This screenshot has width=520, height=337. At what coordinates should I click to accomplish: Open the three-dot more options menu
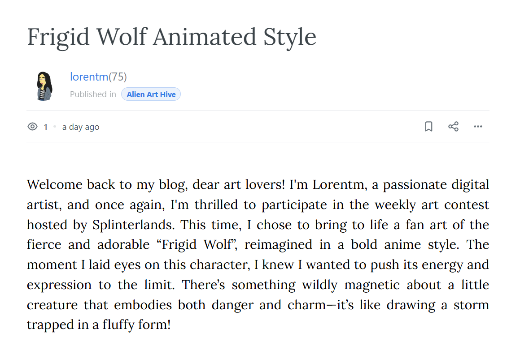tap(478, 126)
